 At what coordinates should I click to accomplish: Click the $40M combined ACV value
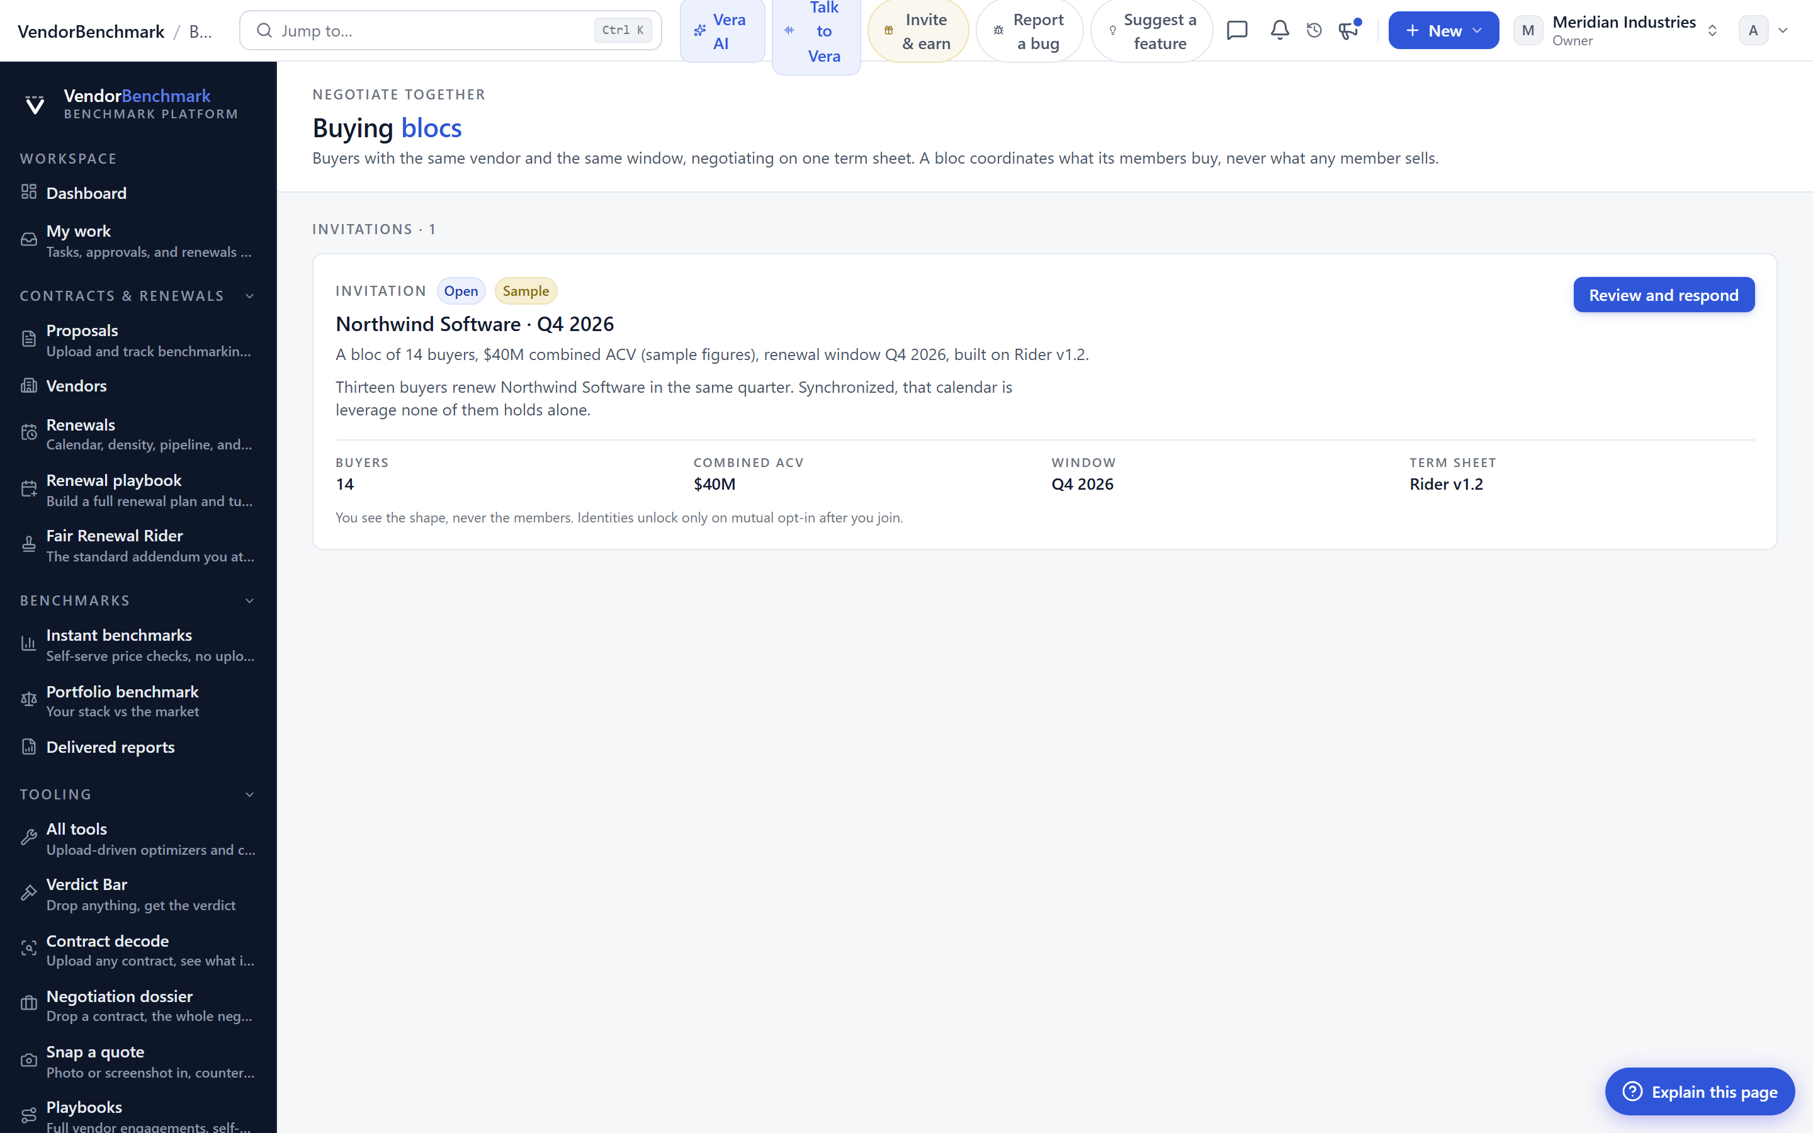pos(714,484)
